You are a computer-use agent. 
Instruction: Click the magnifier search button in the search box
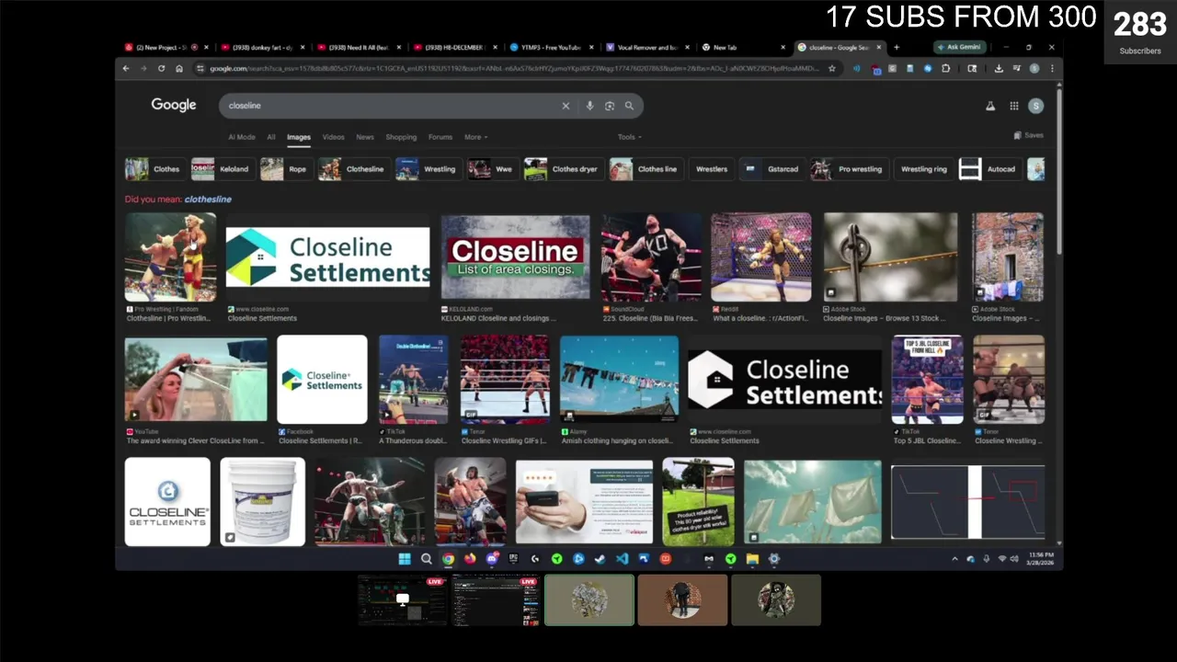pos(629,106)
